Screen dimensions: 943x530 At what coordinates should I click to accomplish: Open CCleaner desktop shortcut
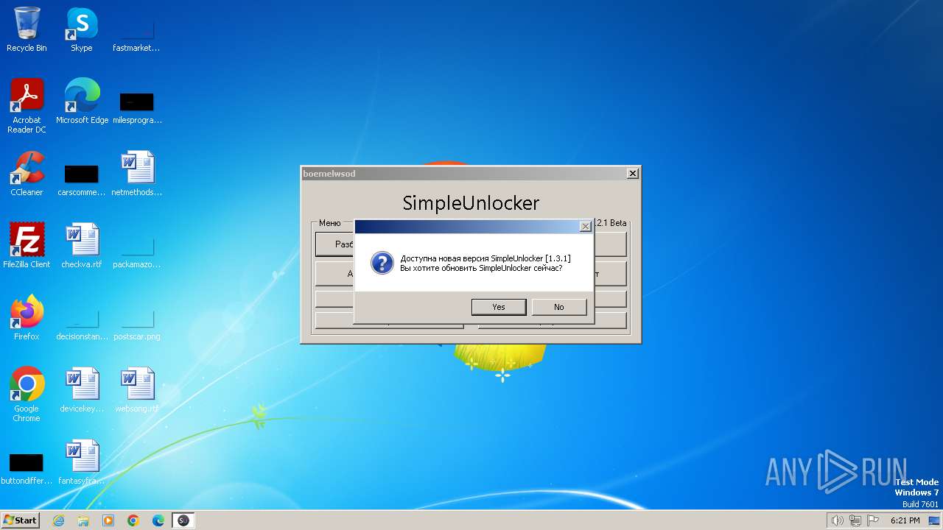point(27,174)
